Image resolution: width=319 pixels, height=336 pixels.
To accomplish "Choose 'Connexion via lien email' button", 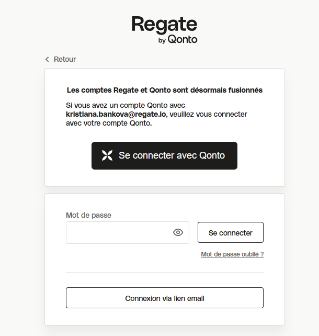I will (165, 298).
